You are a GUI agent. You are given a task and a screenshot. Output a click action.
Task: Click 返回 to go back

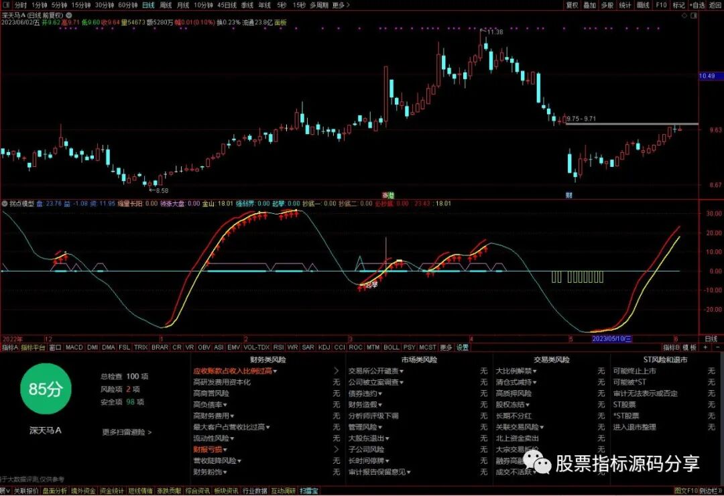click(715, 5)
